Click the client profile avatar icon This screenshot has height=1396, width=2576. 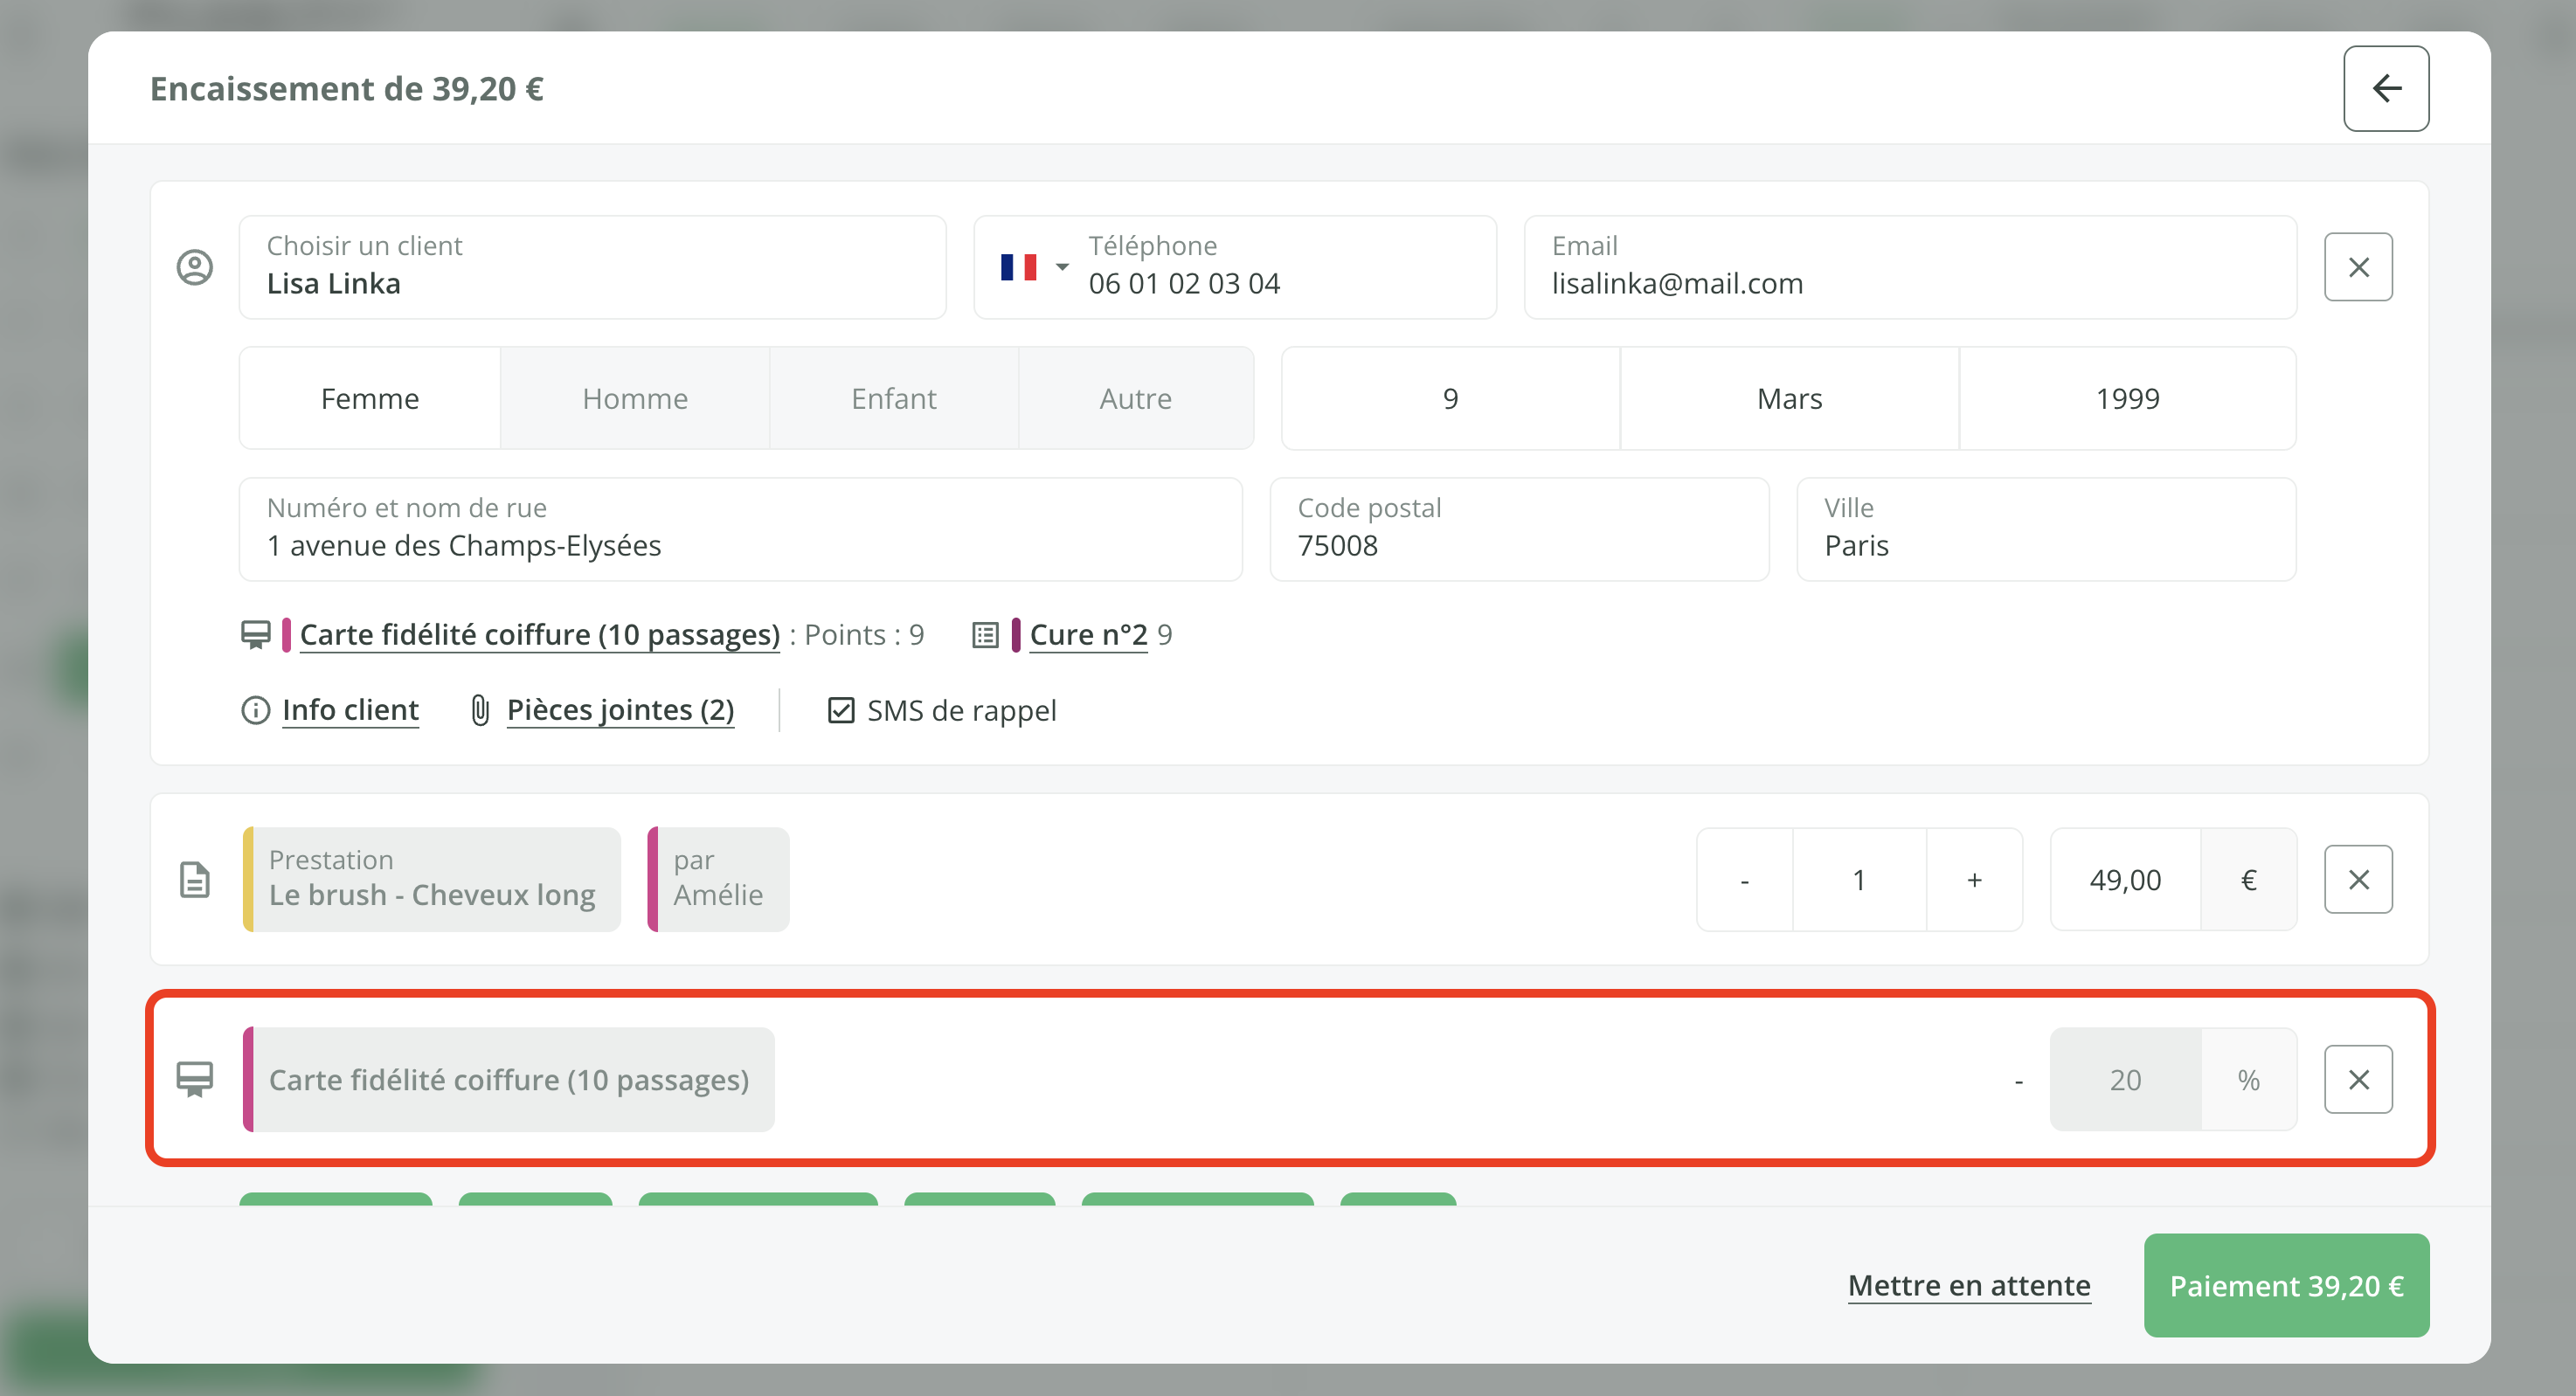pyautogui.click(x=194, y=267)
